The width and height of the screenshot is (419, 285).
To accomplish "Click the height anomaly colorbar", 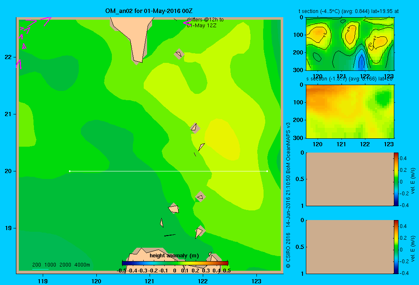I will click(x=175, y=263).
